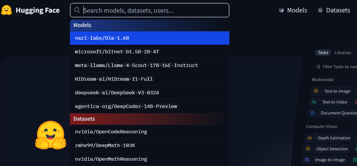The image size is (357, 166).
Task: Click the Text-to-Video task icon
Action: pyautogui.click(x=314, y=102)
